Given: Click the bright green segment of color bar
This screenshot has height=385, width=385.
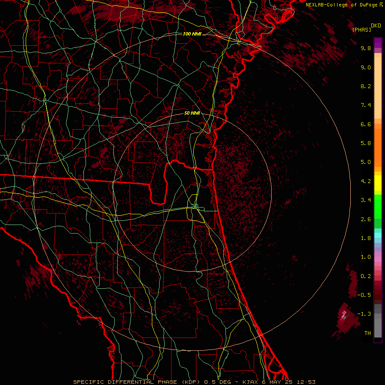Looking at the screenshot, I should pyautogui.click(x=378, y=206).
